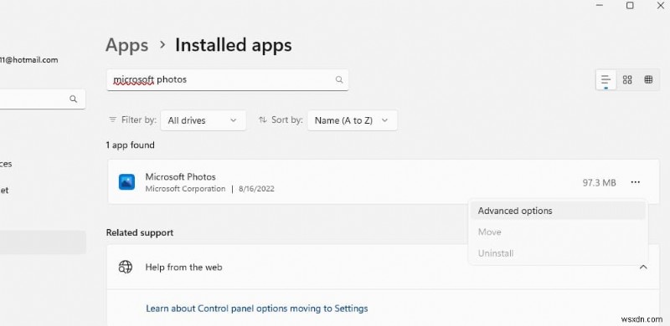Click the Related support heading

tap(140, 232)
